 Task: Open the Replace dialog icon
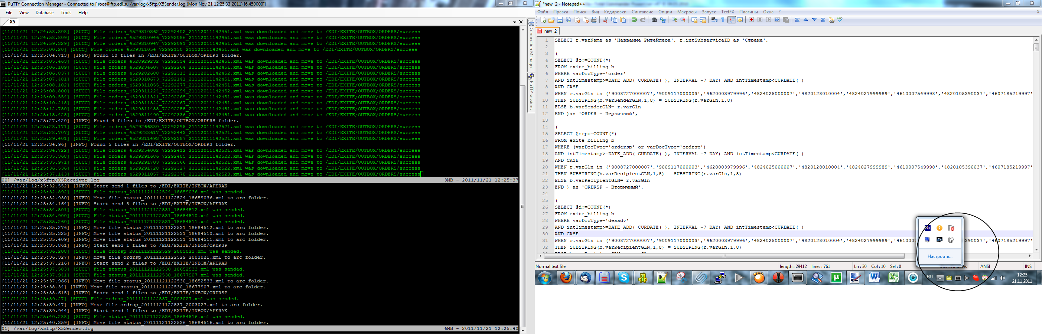pyautogui.click(x=662, y=20)
